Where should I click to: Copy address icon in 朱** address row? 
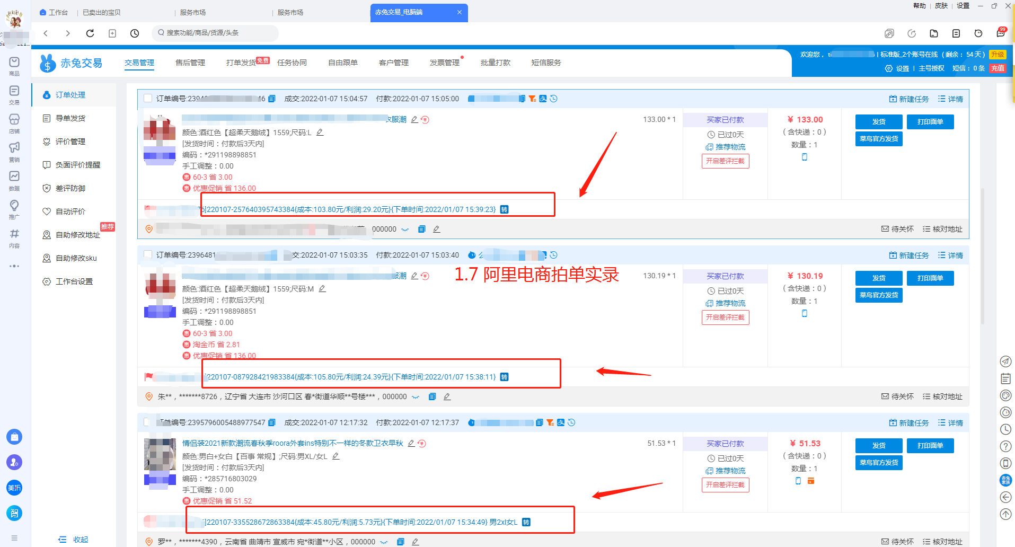[432, 396]
